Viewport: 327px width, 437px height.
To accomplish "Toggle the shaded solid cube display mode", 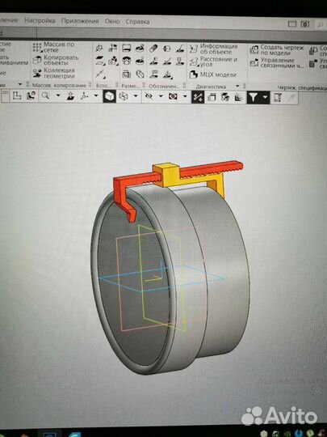I will [109, 96].
